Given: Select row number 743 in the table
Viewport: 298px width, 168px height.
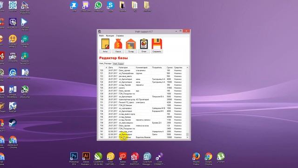Looking at the screenshot, I should [x=142, y=137].
